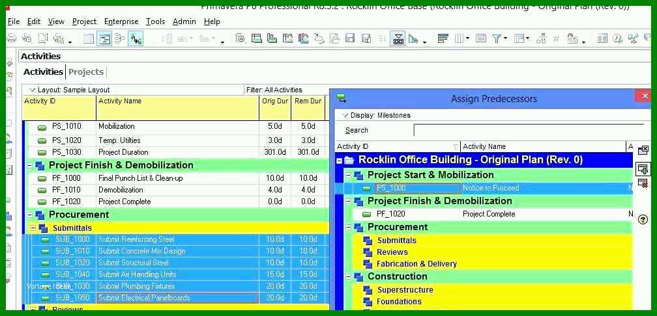Open the Edit menu

(x=33, y=21)
